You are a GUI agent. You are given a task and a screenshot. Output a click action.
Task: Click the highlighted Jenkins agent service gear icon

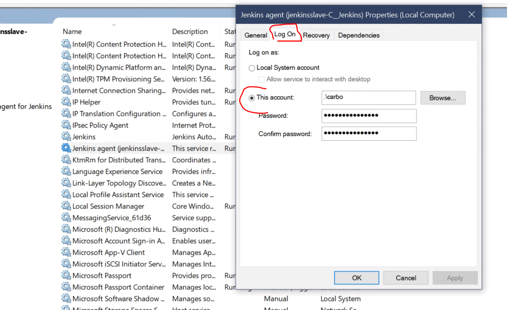pyautogui.click(x=66, y=148)
